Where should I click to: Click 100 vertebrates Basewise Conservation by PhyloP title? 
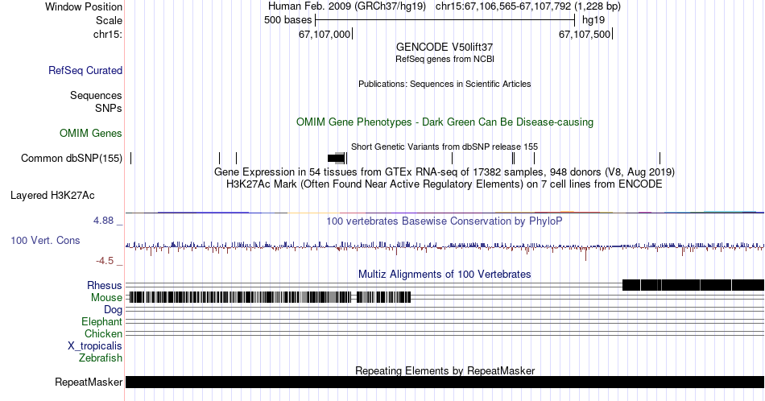[x=445, y=221]
